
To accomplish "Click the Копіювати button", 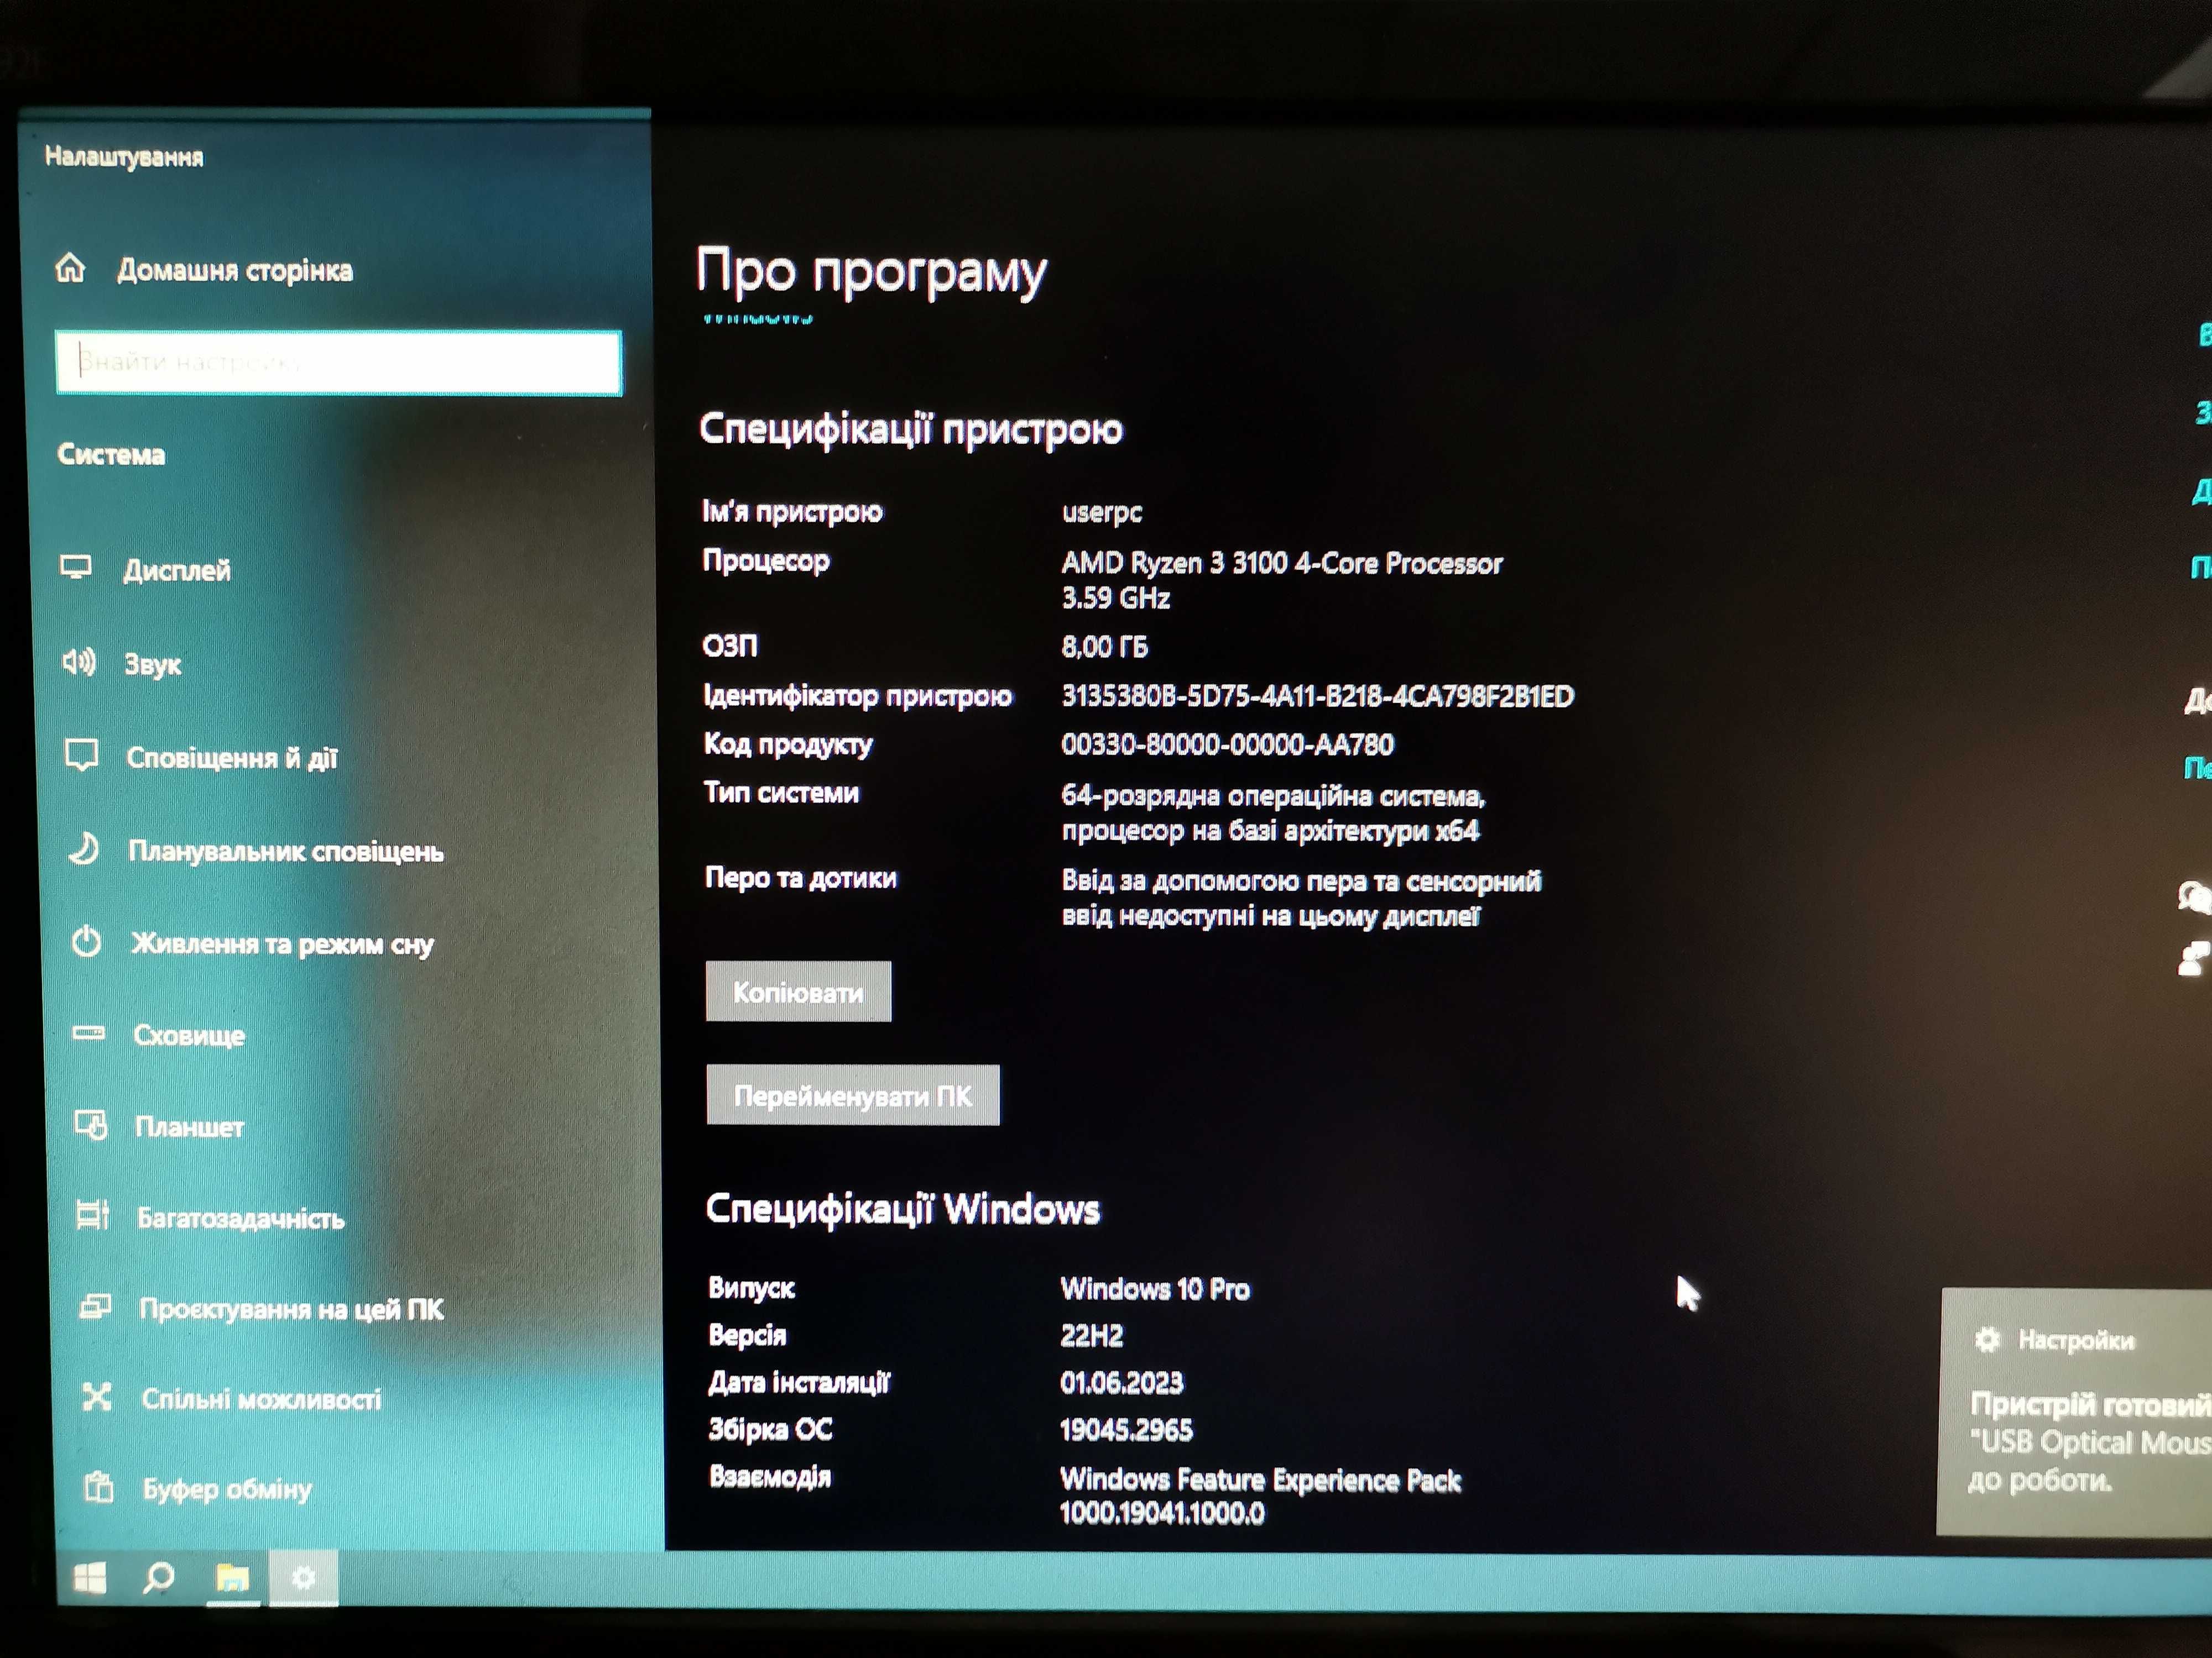I will click(x=798, y=991).
